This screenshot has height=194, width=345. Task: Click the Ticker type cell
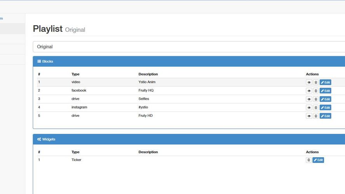pos(76,160)
